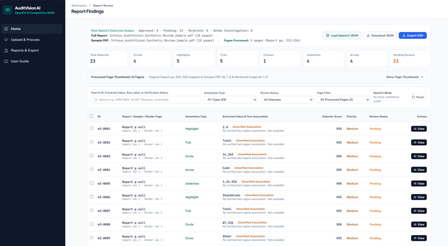This screenshot has width=448, height=246.
Task: Click the Reset filters button
Action: click(x=418, y=97)
